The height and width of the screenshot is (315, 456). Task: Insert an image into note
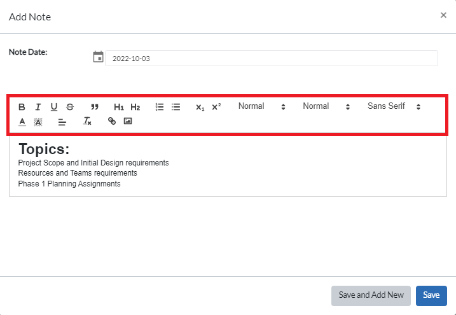[128, 121]
